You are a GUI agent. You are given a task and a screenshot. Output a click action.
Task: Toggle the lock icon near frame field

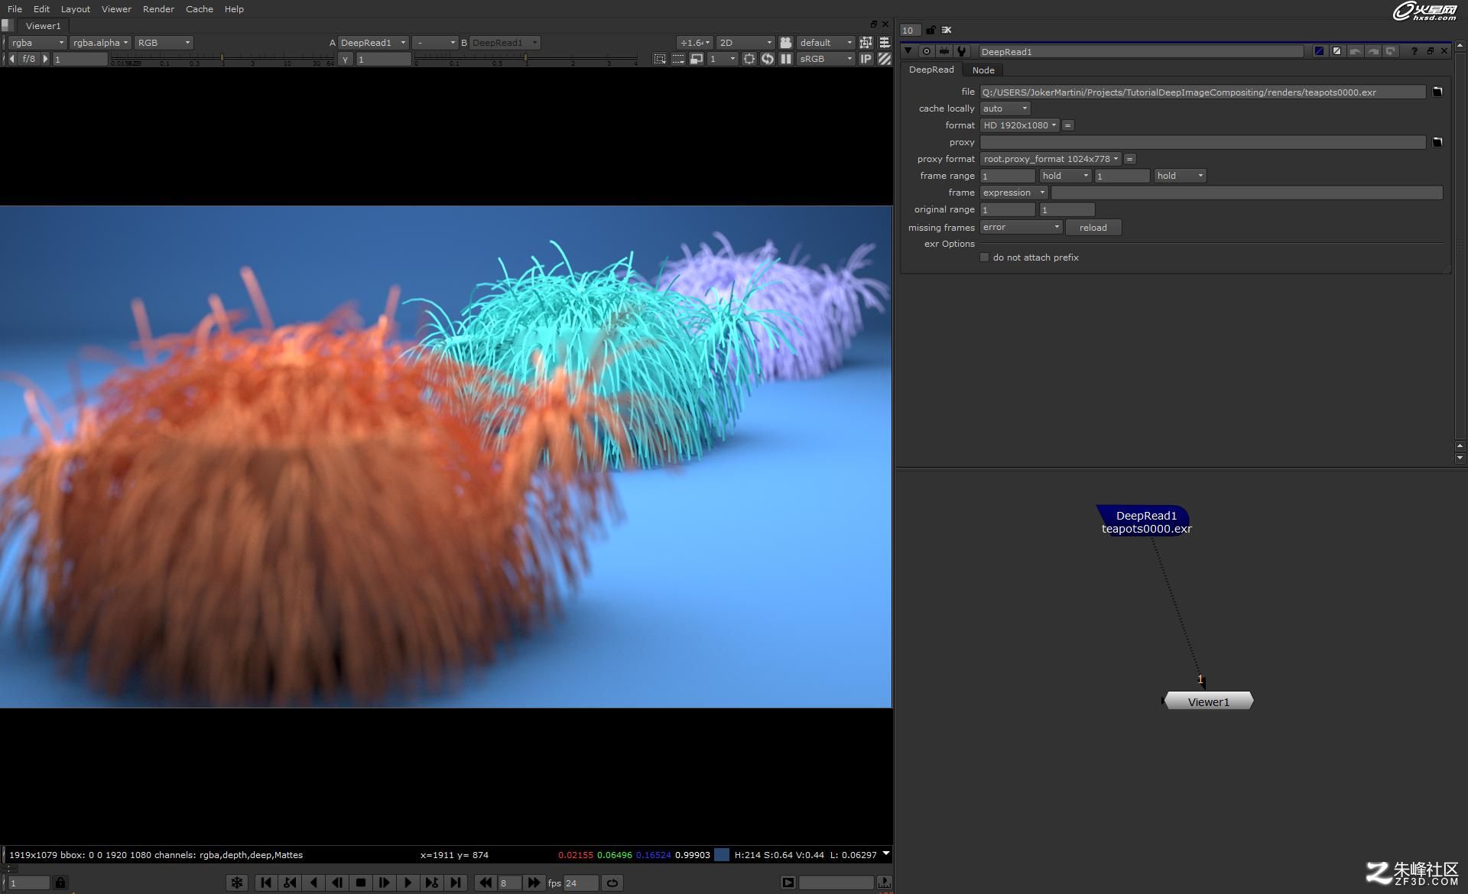pyautogui.click(x=61, y=882)
